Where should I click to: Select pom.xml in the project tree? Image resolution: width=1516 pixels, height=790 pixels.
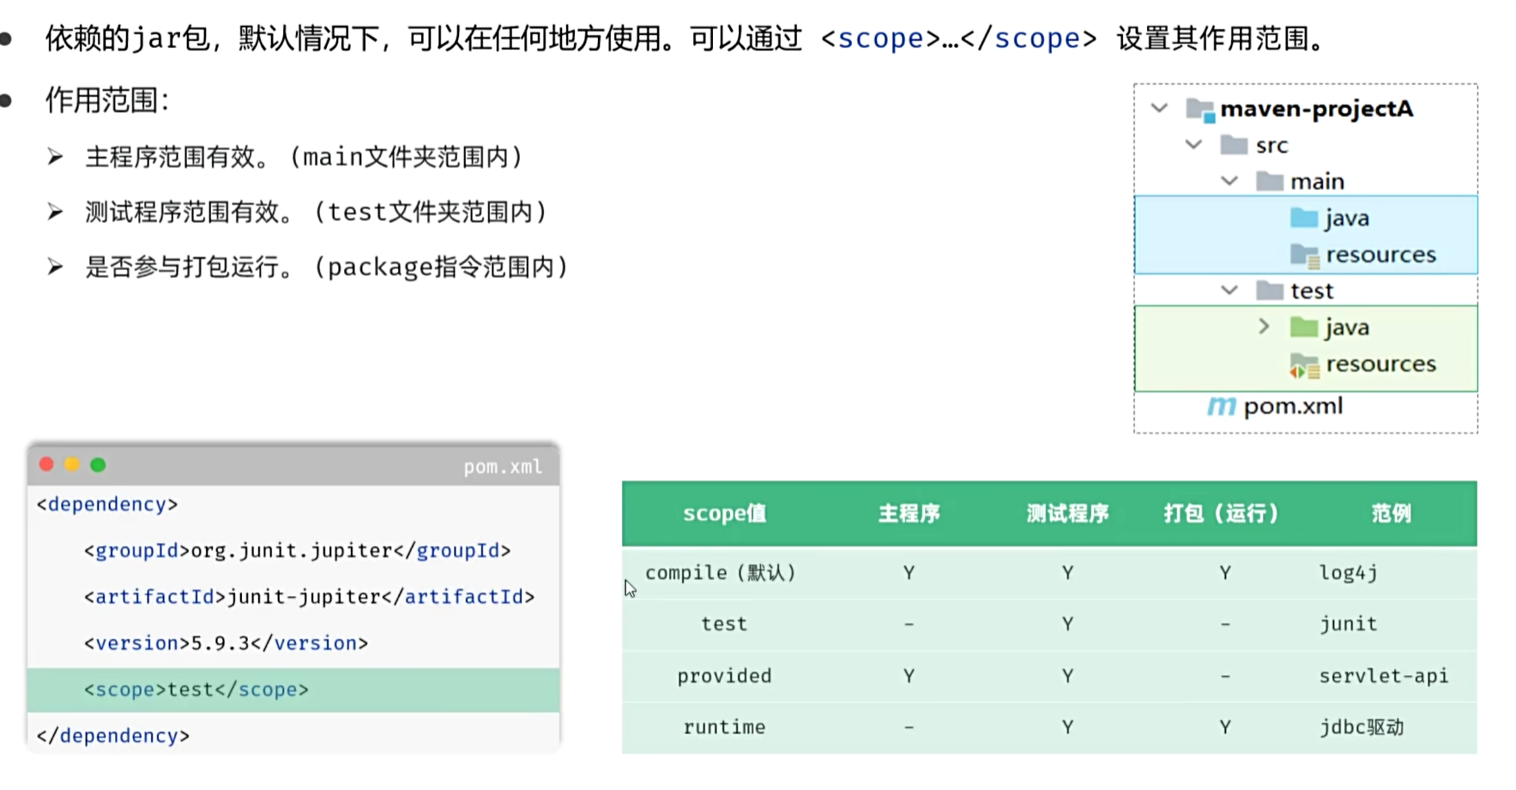tap(1293, 406)
